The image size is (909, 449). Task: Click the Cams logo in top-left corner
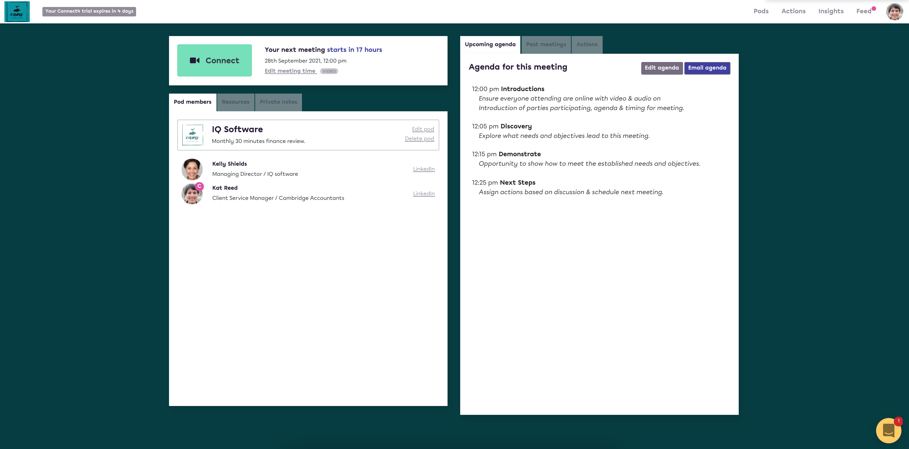[x=17, y=12]
